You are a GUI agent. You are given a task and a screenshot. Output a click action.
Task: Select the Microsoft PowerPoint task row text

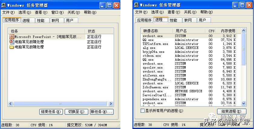(x=48, y=37)
